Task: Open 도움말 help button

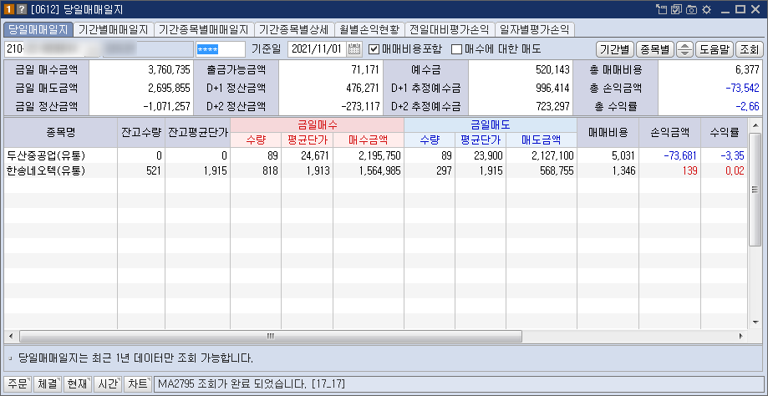Action: (715, 49)
